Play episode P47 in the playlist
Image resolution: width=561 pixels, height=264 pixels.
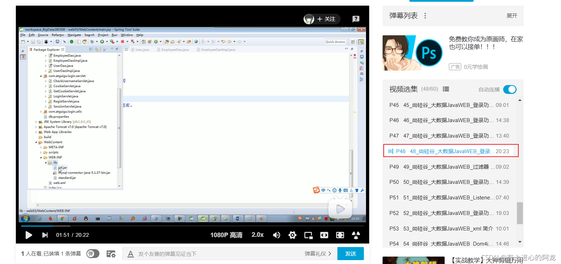point(449,136)
